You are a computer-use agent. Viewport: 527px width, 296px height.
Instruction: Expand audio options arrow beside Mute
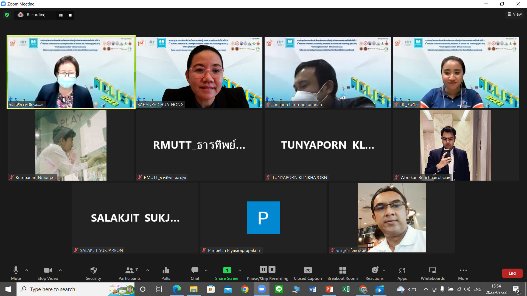pos(27,270)
